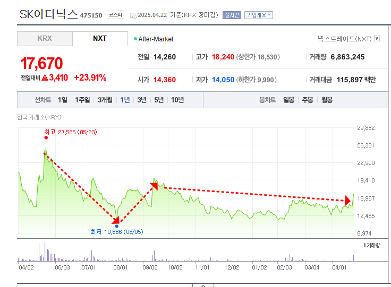Click the SK이터닉스 stock name

[x=49, y=14]
